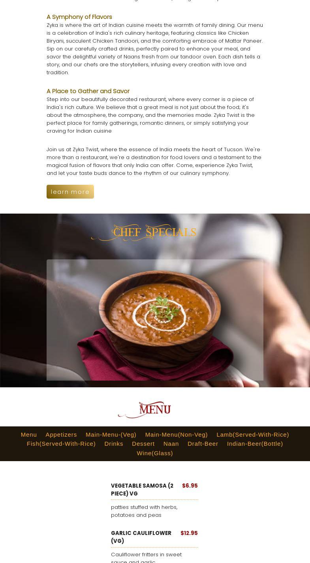The height and width of the screenshot is (563, 310).
Task: Click the Chef Specials dish image
Action: tap(155, 320)
